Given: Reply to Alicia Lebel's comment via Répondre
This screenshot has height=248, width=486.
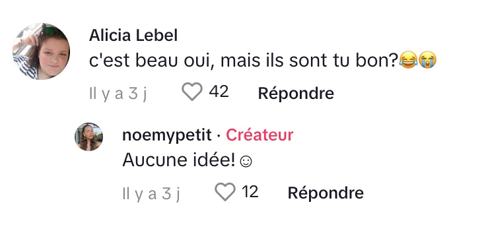Looking at the screenshot, I should pyautogui.click(x=296, y=93).
